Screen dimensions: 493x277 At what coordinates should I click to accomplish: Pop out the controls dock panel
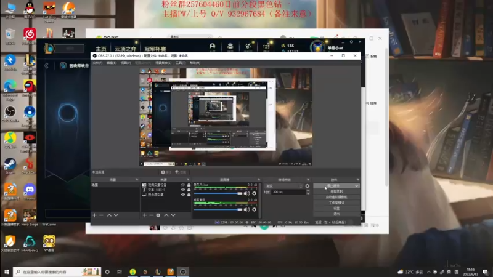coord(358,180)
